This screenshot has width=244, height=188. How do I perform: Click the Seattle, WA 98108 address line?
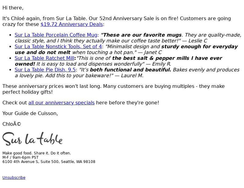click(x=49, y=162)
